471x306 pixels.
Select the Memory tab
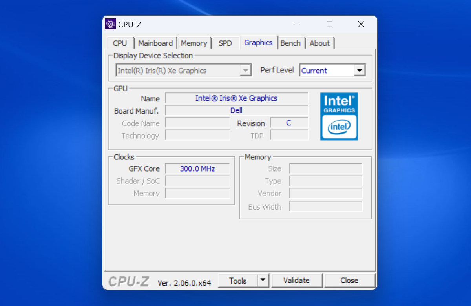(x=194, y=43)
